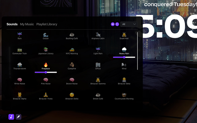Turn on the Commuter Train sound
197x123 pixels.
pyautogui.click(x=20, y=51)
